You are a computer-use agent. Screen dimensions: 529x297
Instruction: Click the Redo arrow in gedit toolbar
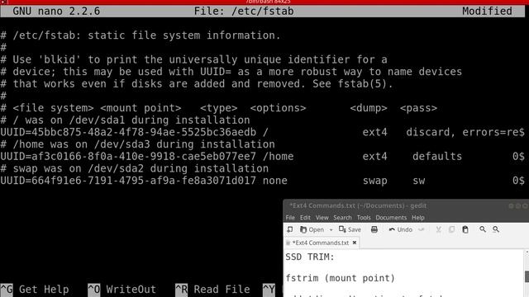pyautogui.click(x=422, y=229)
